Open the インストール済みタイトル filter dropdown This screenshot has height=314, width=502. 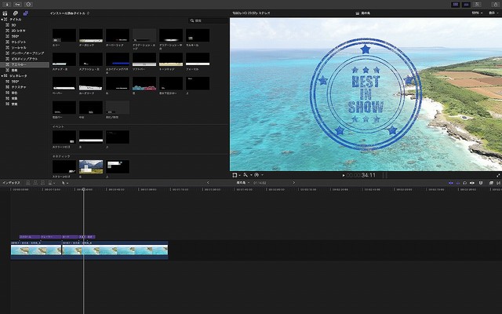(x=69, y=13)
